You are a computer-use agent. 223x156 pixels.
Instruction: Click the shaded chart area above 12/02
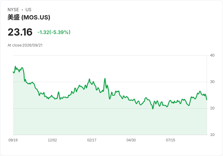(x=52, y=117)
